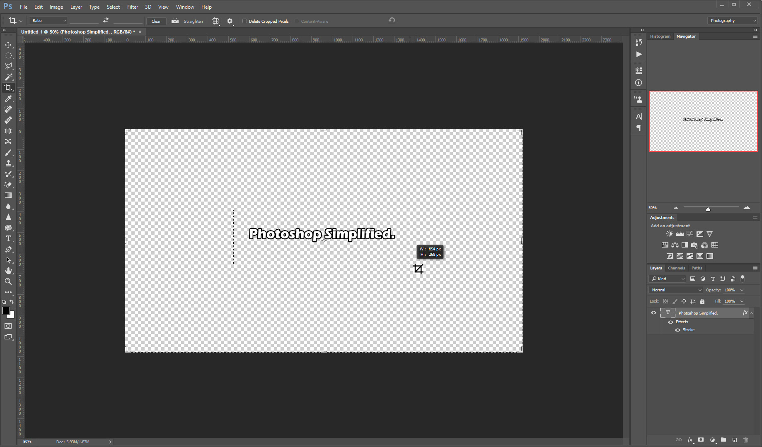Viewport: 762px width, 447px height.
Task: Select the Zoom tool
Action: 8,281
